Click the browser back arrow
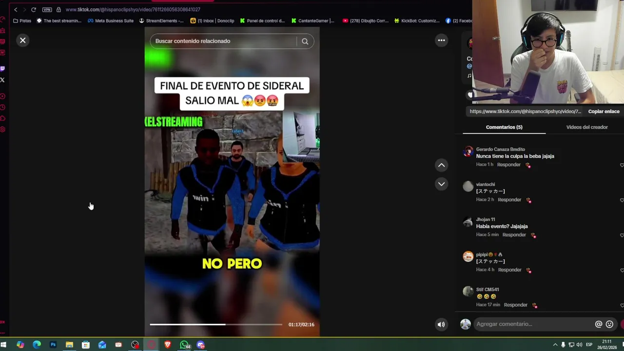 [x=16, y=10]
